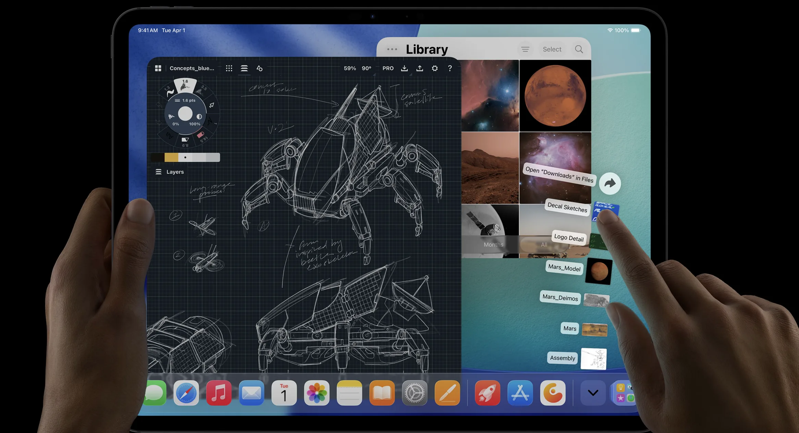Tap the export icon in the Concepts toolbar

tap(420, 68)
